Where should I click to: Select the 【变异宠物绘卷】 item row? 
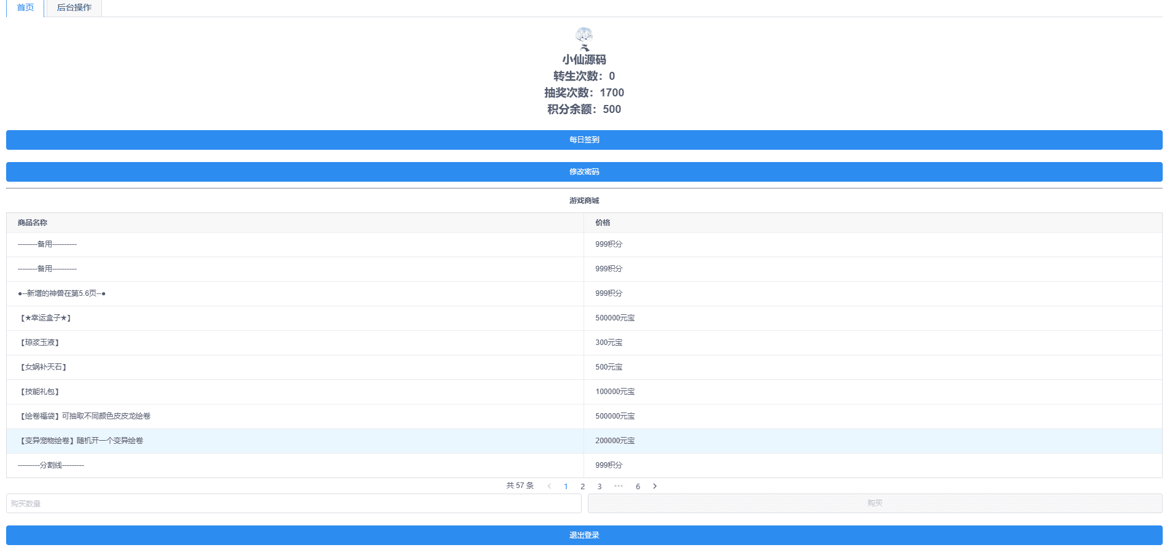(x=584, y=441)
